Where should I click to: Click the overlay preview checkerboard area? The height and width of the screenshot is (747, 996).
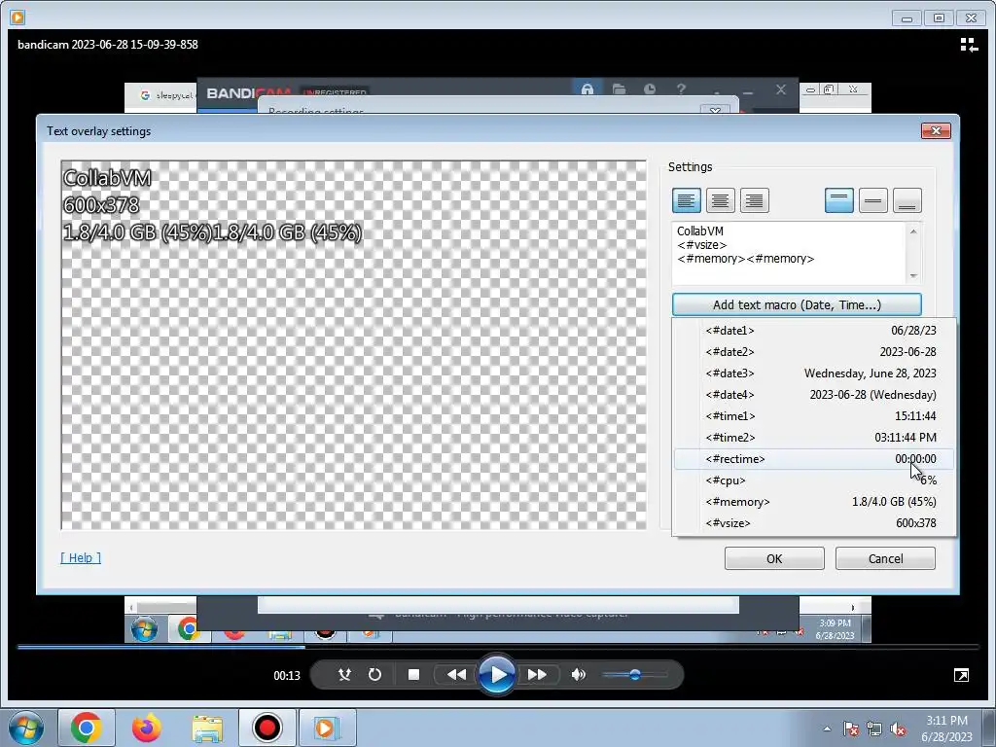354,345
